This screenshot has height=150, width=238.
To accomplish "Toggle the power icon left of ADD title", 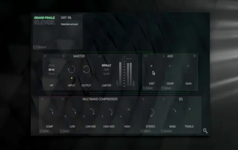I will tap(164, 56).
